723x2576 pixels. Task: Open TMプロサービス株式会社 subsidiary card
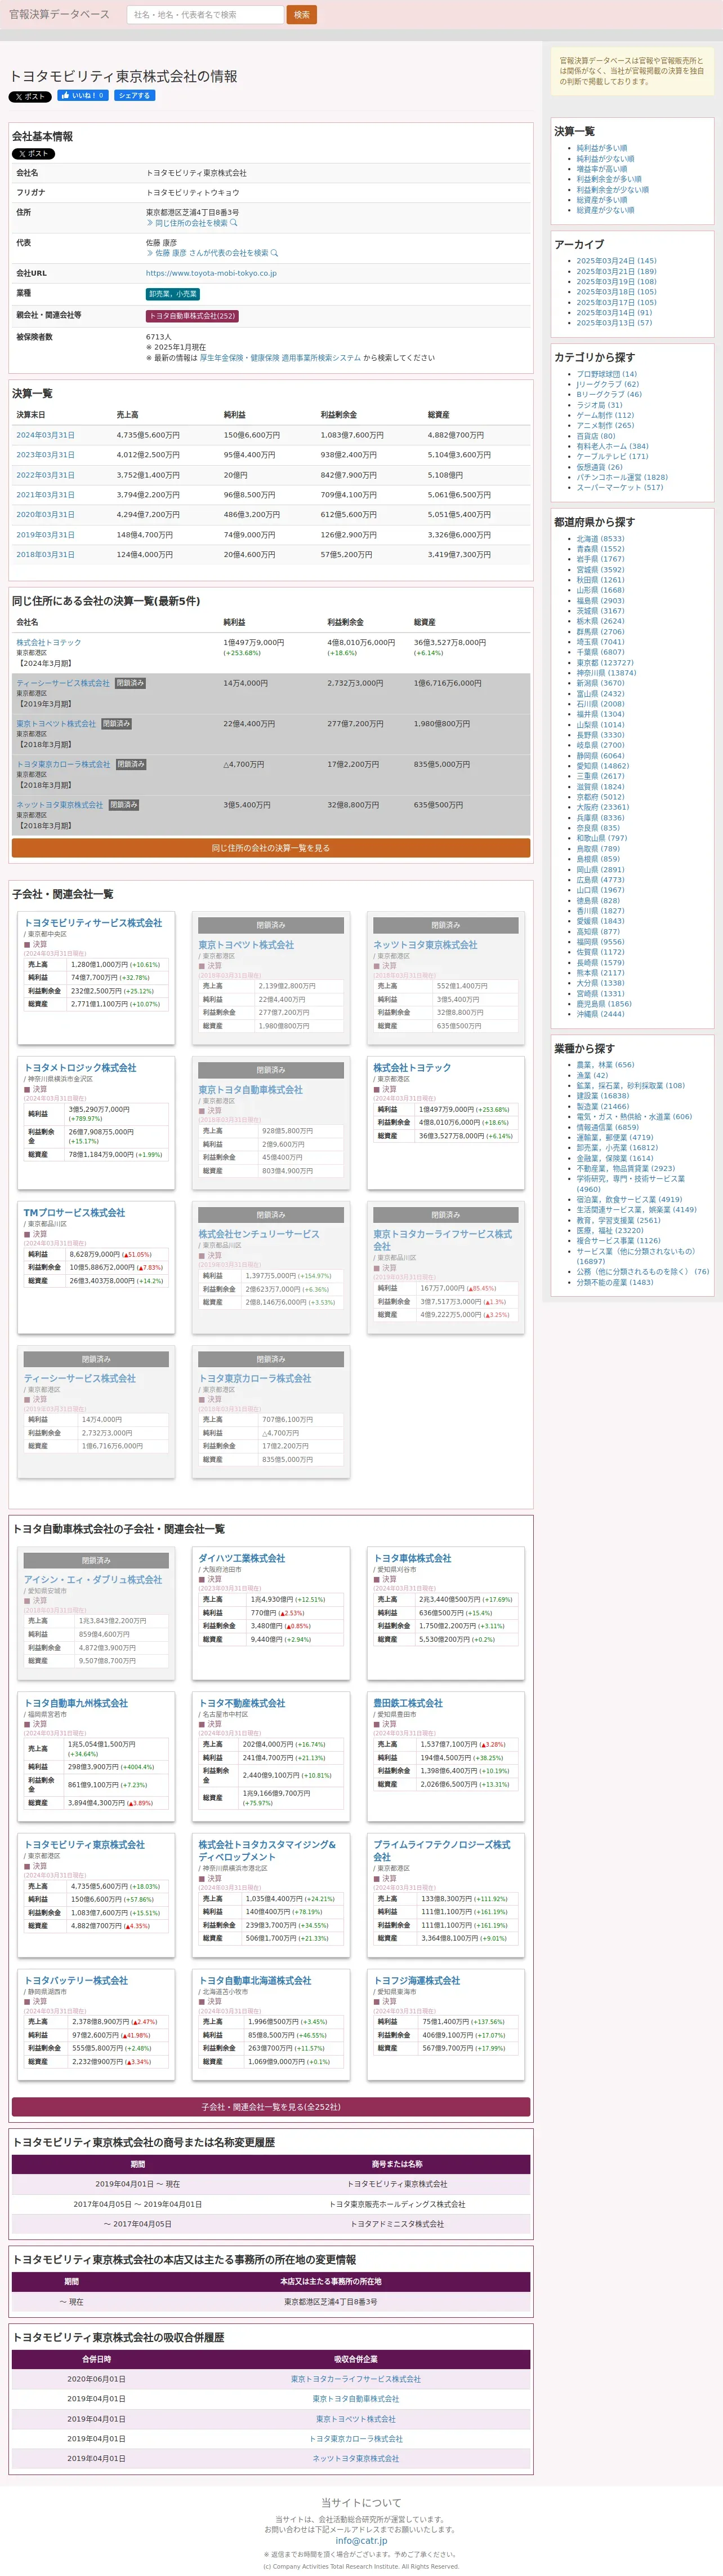point(74,1213)
